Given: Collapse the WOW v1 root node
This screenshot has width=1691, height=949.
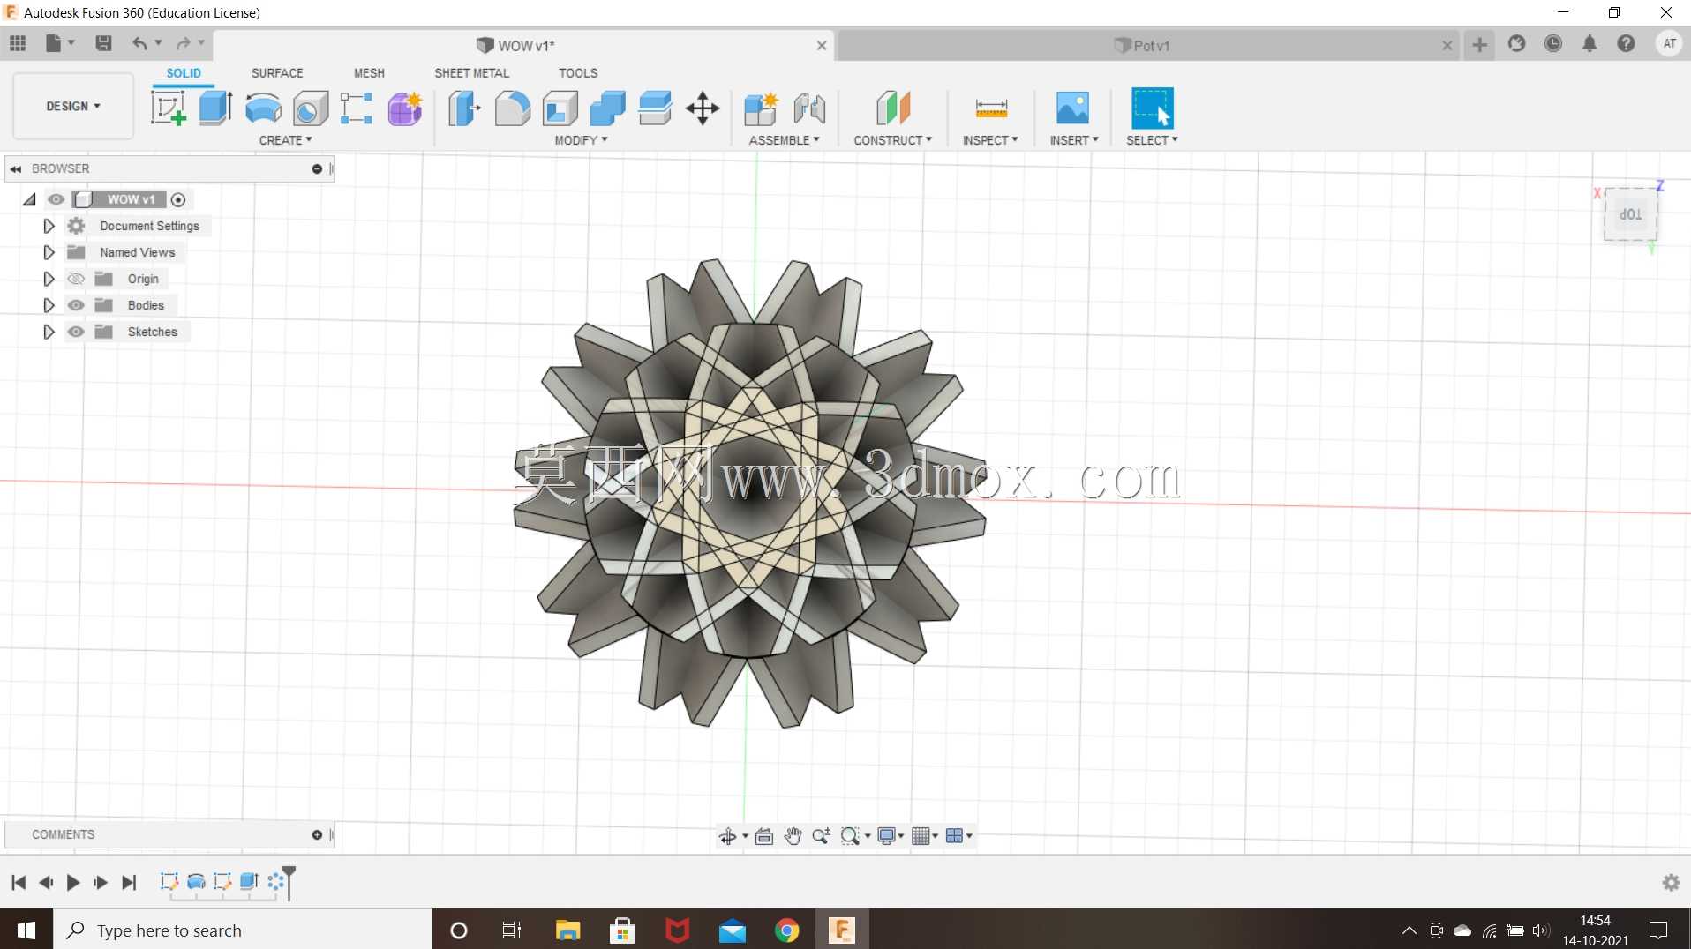Looking at the screenshot, I should [29, 199].
